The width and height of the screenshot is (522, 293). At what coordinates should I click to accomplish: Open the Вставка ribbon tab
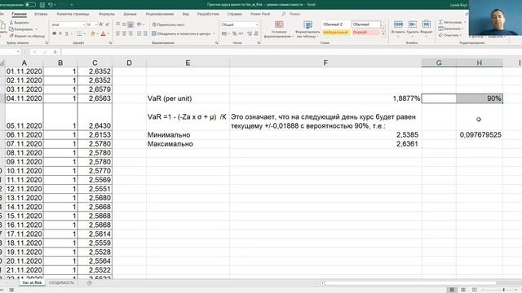click(x=41, y=14)
